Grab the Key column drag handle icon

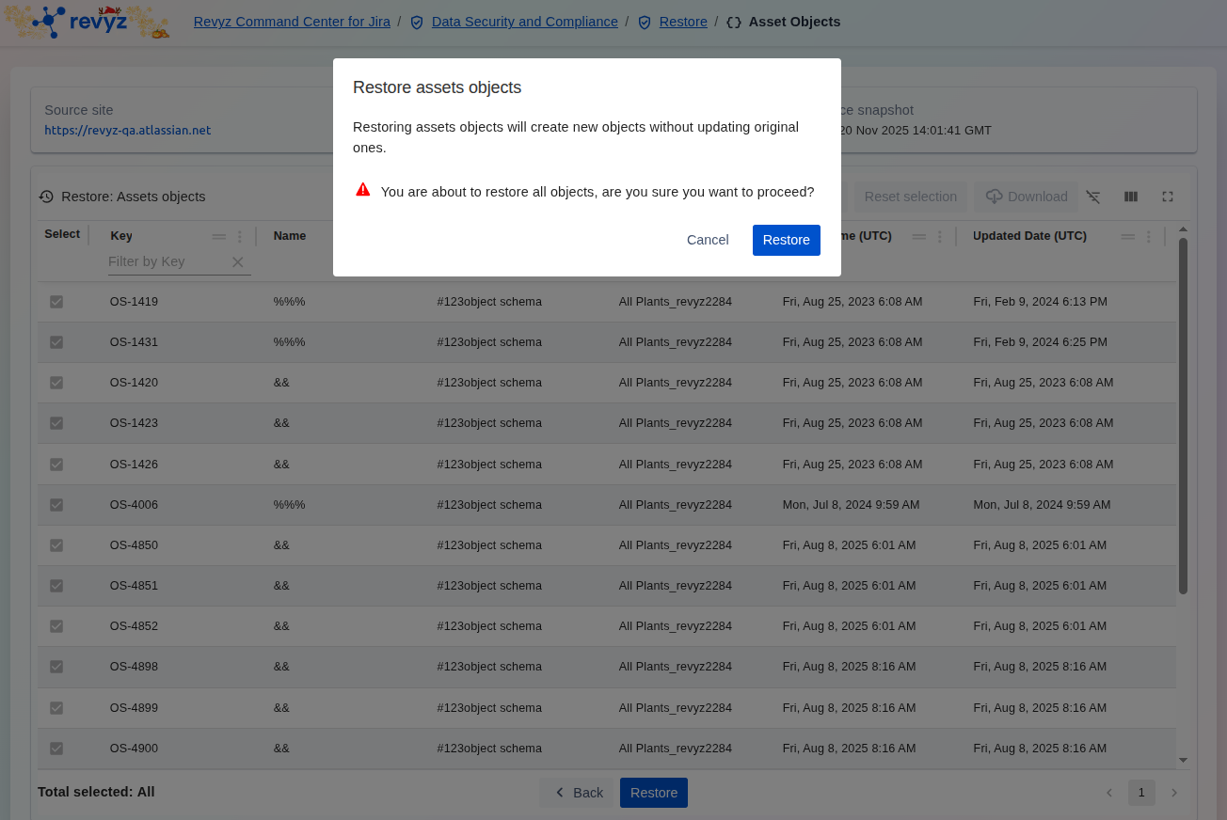[x=218, y=237]
